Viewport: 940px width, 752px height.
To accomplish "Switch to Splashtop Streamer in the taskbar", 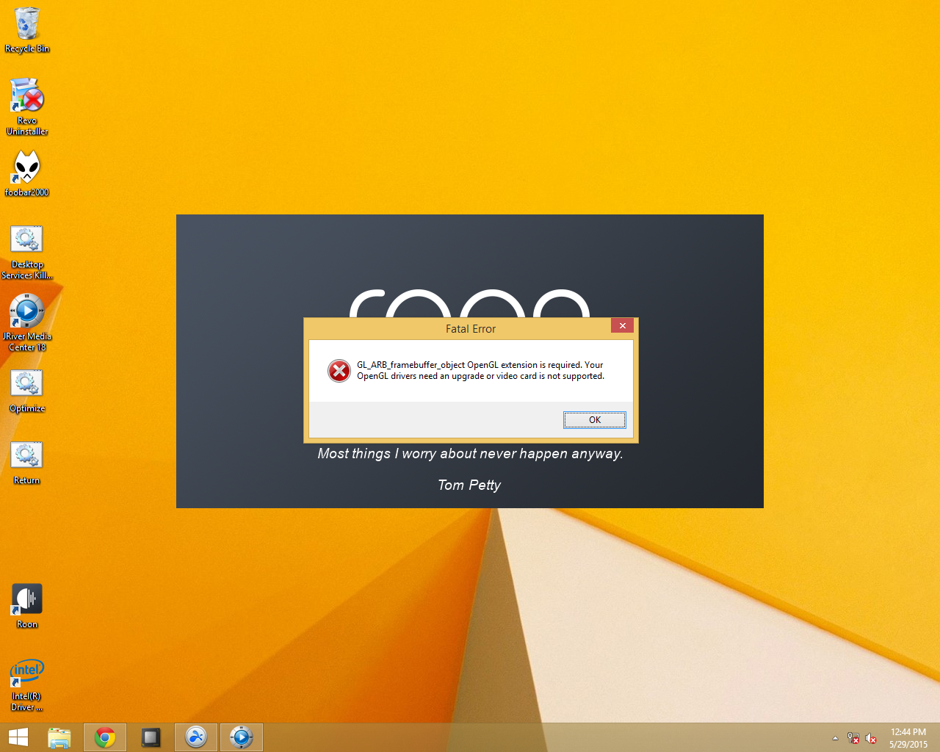I will point(196,737).
